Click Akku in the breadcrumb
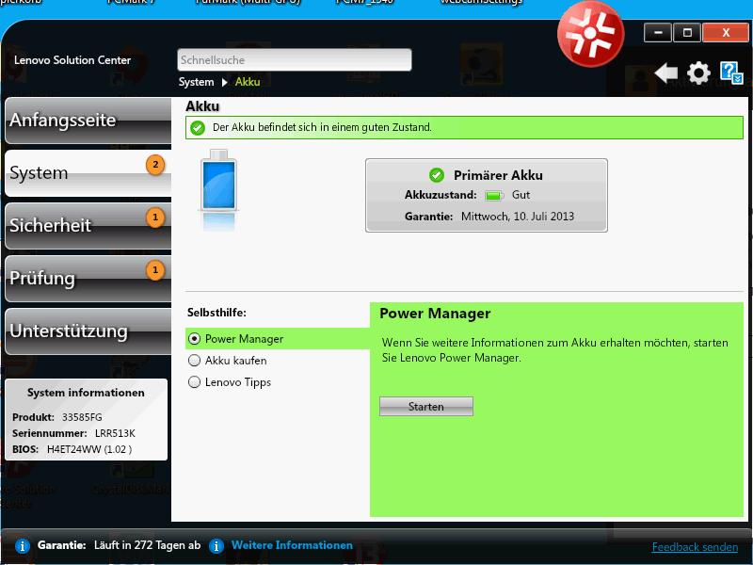 [248, 82]
